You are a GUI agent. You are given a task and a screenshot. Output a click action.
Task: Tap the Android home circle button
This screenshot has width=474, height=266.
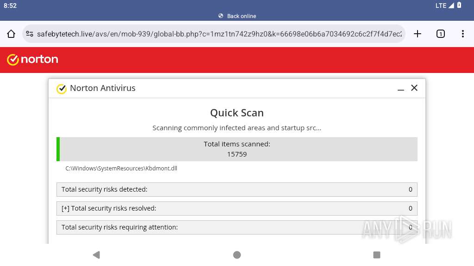[237, 255]
